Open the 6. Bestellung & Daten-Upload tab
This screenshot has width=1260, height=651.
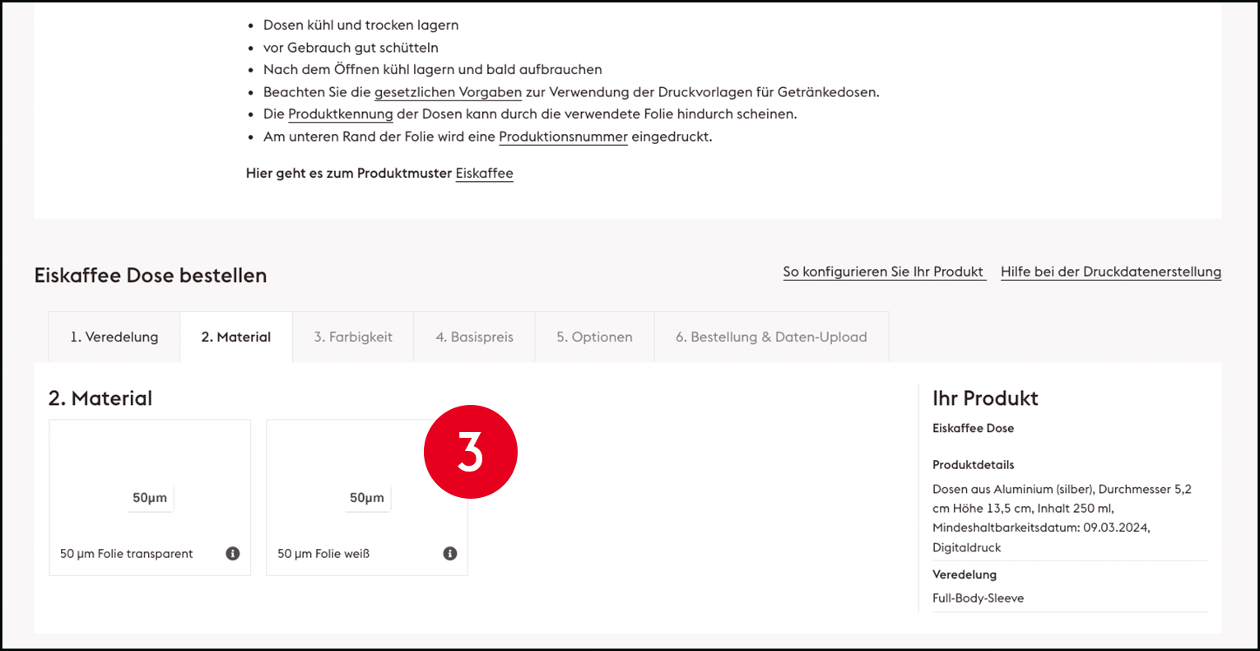point(771,337)
